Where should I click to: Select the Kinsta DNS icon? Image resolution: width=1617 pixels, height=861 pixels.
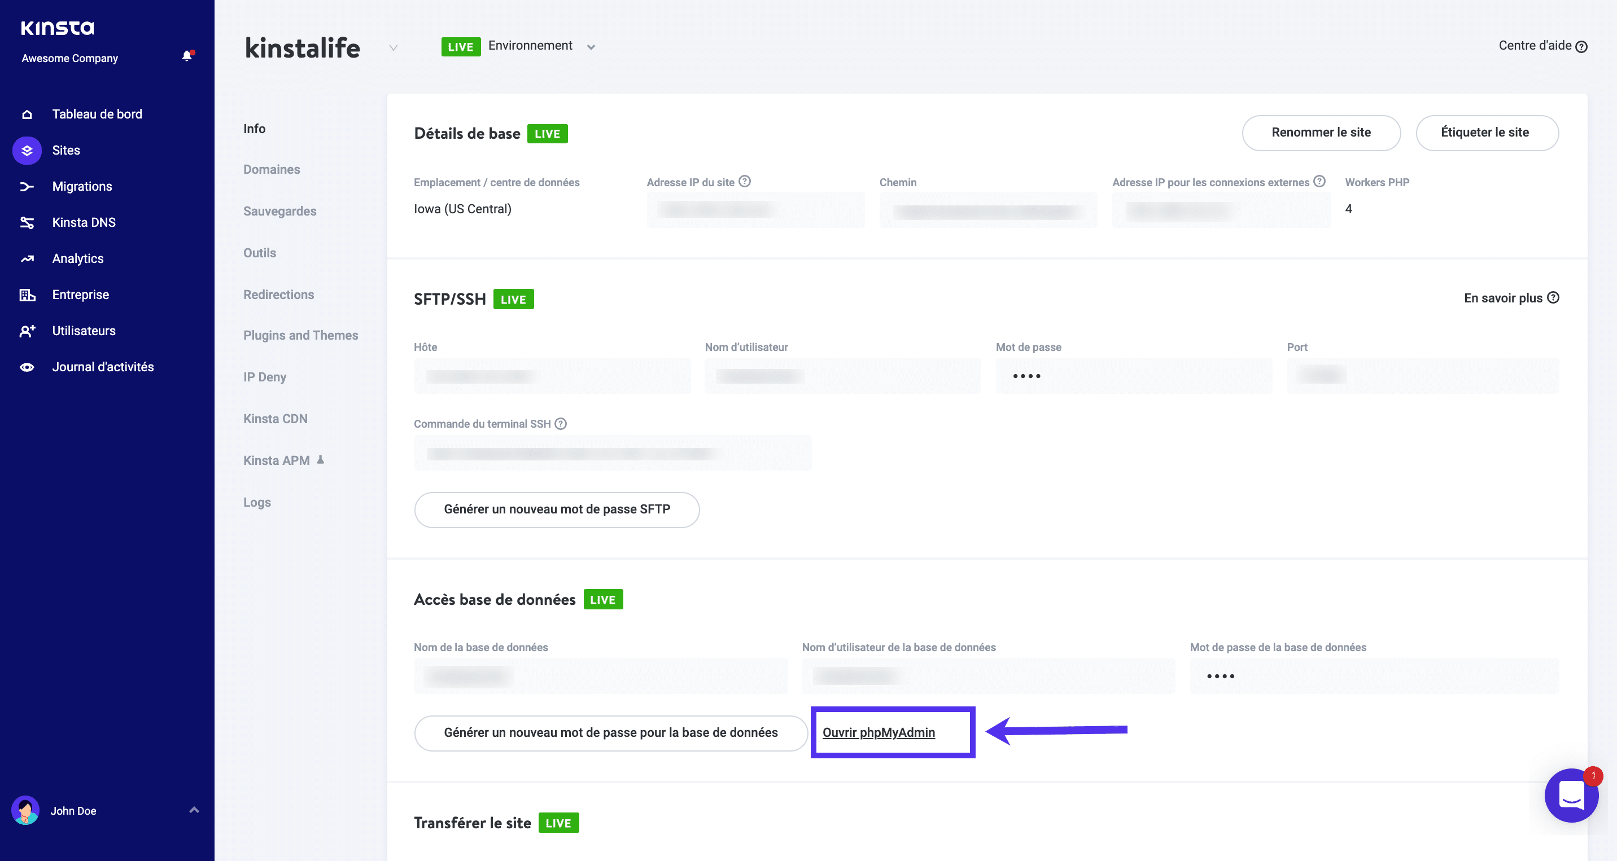click(x=27, y=222)
